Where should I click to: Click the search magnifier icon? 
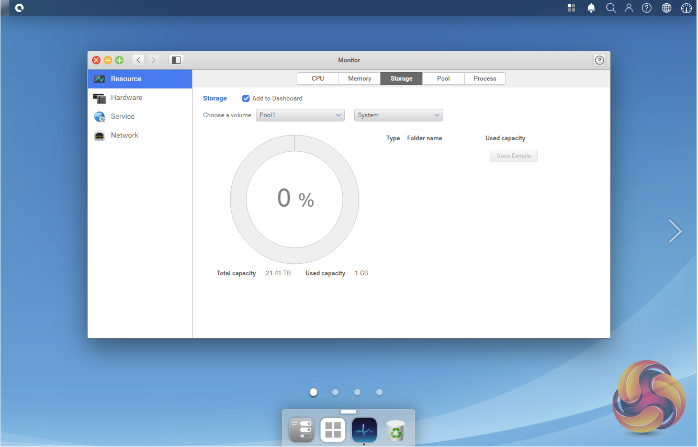pos(611,8)
